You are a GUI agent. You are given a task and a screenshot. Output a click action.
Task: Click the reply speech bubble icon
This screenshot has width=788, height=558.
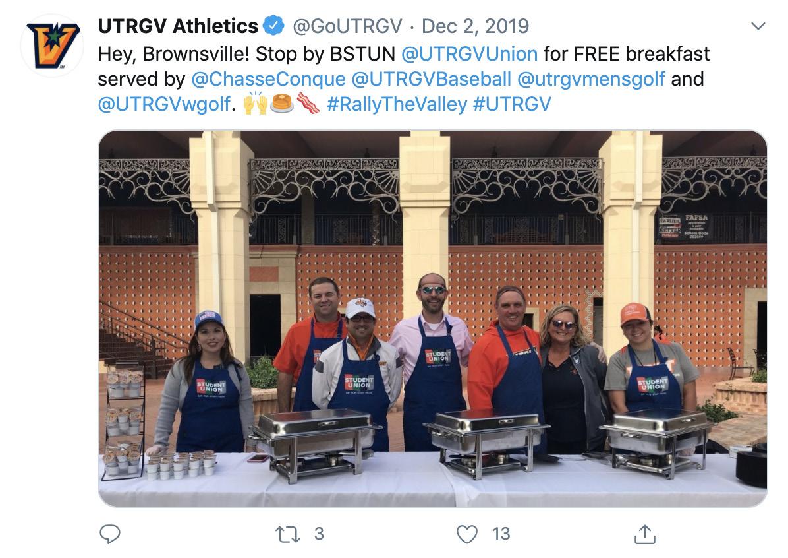[x=110, y=534]
